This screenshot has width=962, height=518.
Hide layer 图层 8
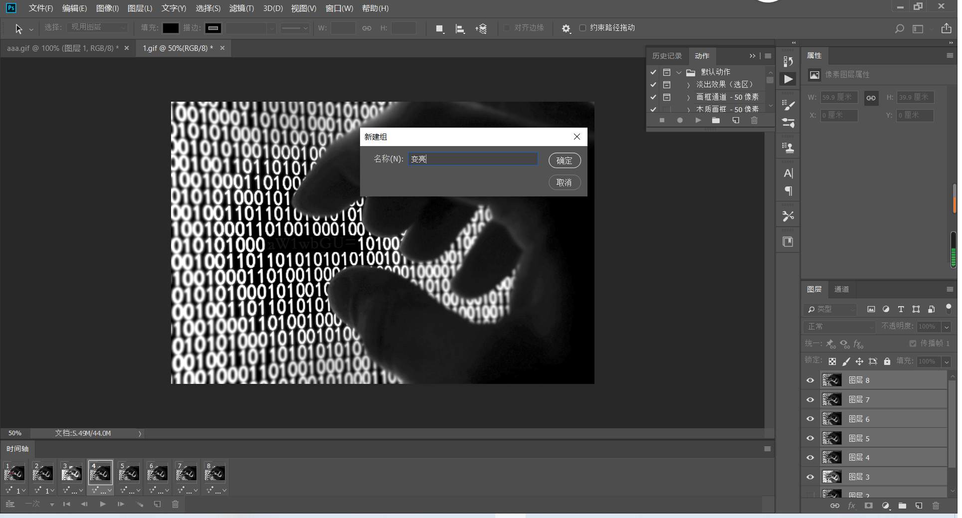810,380
